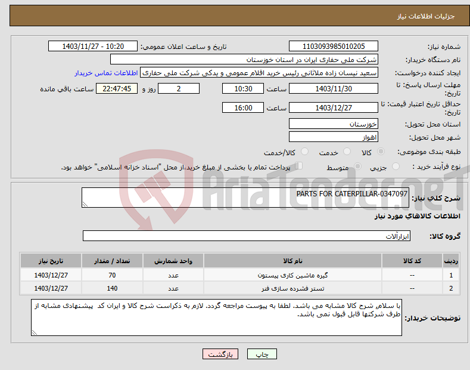Click the row number 2 cell

tap(451, 288)
